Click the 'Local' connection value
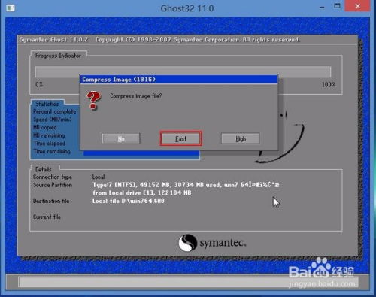Screen dimensions: 376x297 [x=99, y=177]
